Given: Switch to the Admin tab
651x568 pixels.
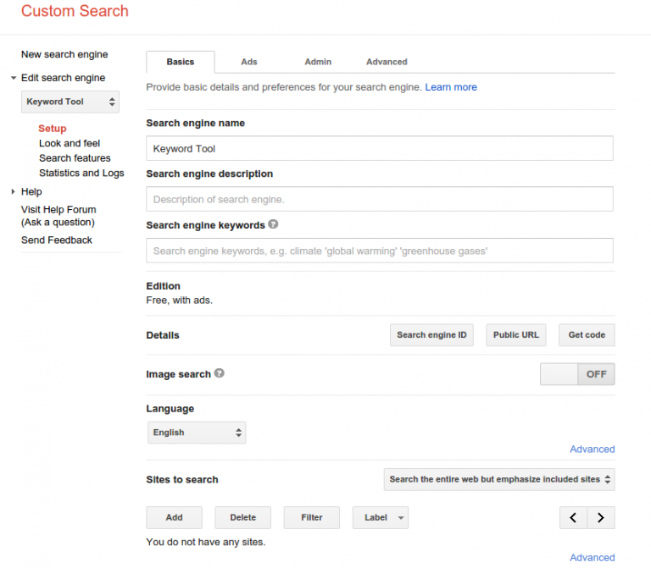Looking at the screenshot, I should 318,62.
